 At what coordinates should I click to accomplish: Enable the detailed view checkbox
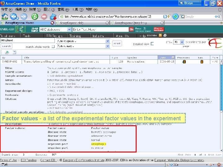click(152, 44)
